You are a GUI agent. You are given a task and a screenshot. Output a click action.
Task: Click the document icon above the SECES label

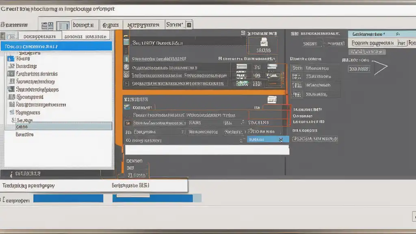264,42
